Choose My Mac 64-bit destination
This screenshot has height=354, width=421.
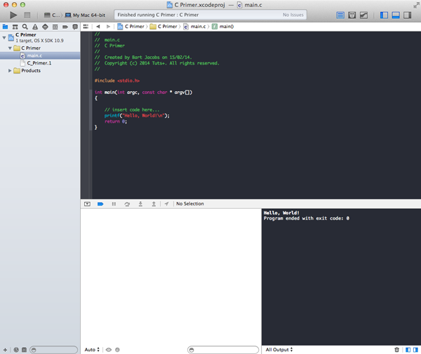[x=86, y=15]
